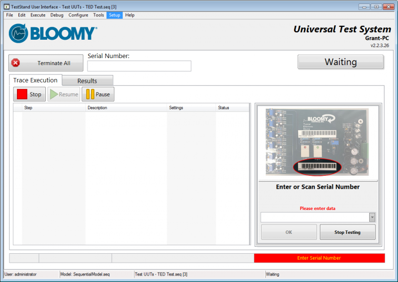Viewport: 398px width, 282px height.
Task: Click the Stop Testing button
Action: (x=347, y=232)
